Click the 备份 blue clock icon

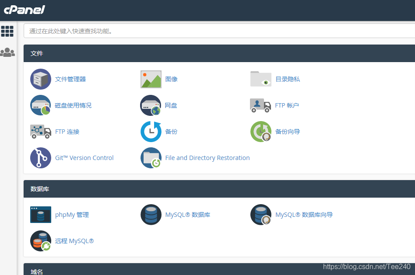pyautogui.click(x=151, y=132)
